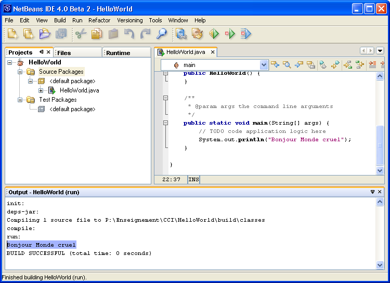Click editor vertical scrollbar up arrow

(380, 76)
